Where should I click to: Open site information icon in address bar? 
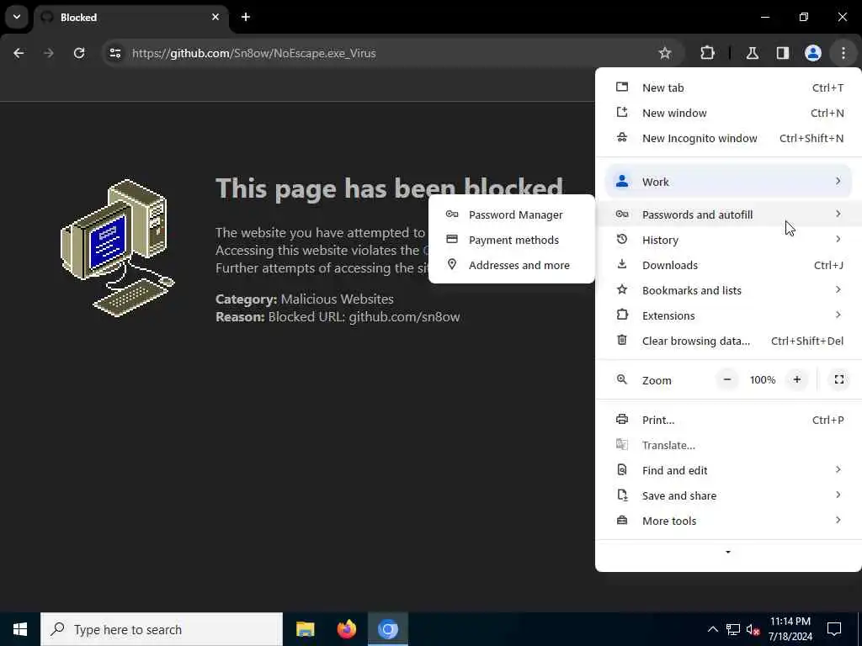pyautogui.click(x=114, y=53)
